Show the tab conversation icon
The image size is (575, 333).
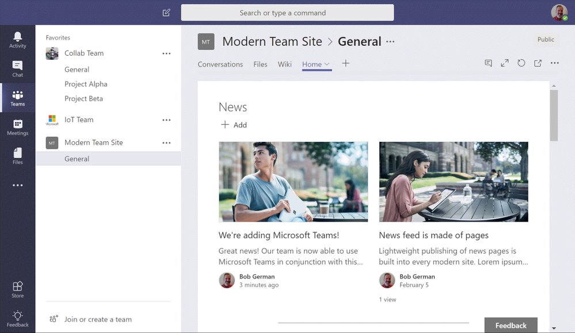(488, 63)
